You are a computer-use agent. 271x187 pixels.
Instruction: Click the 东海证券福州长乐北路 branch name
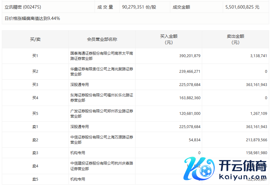pos(102,98)
